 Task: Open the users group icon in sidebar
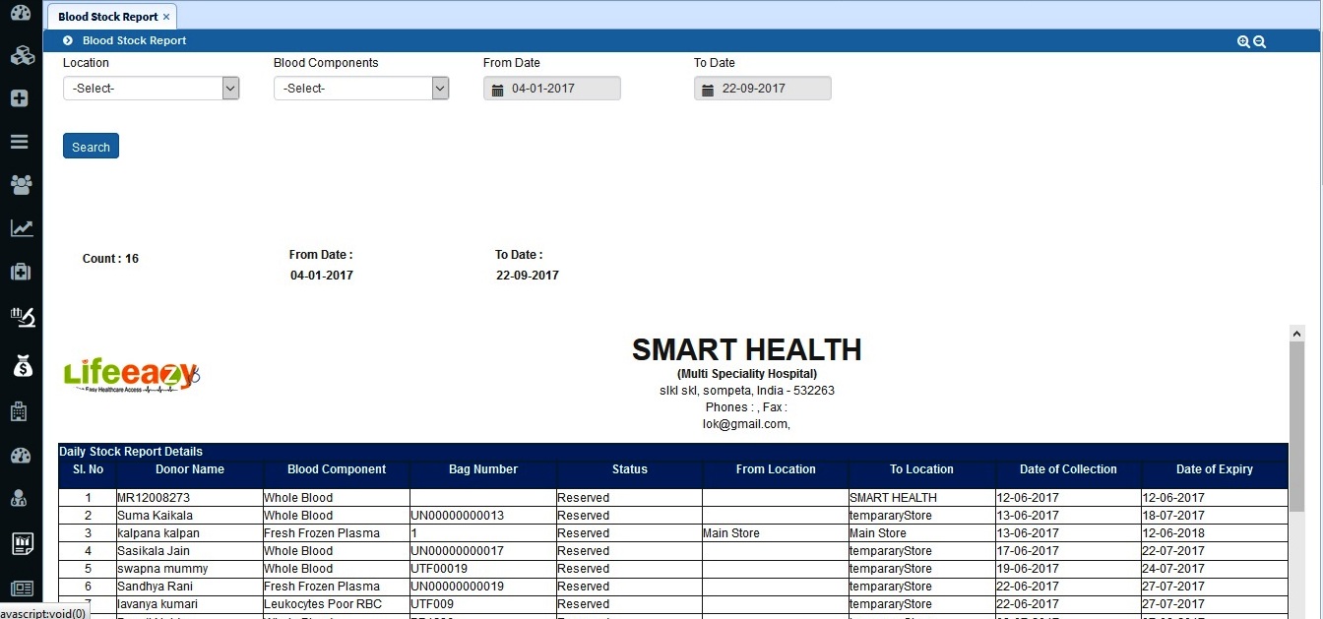(x=21, y=184)
